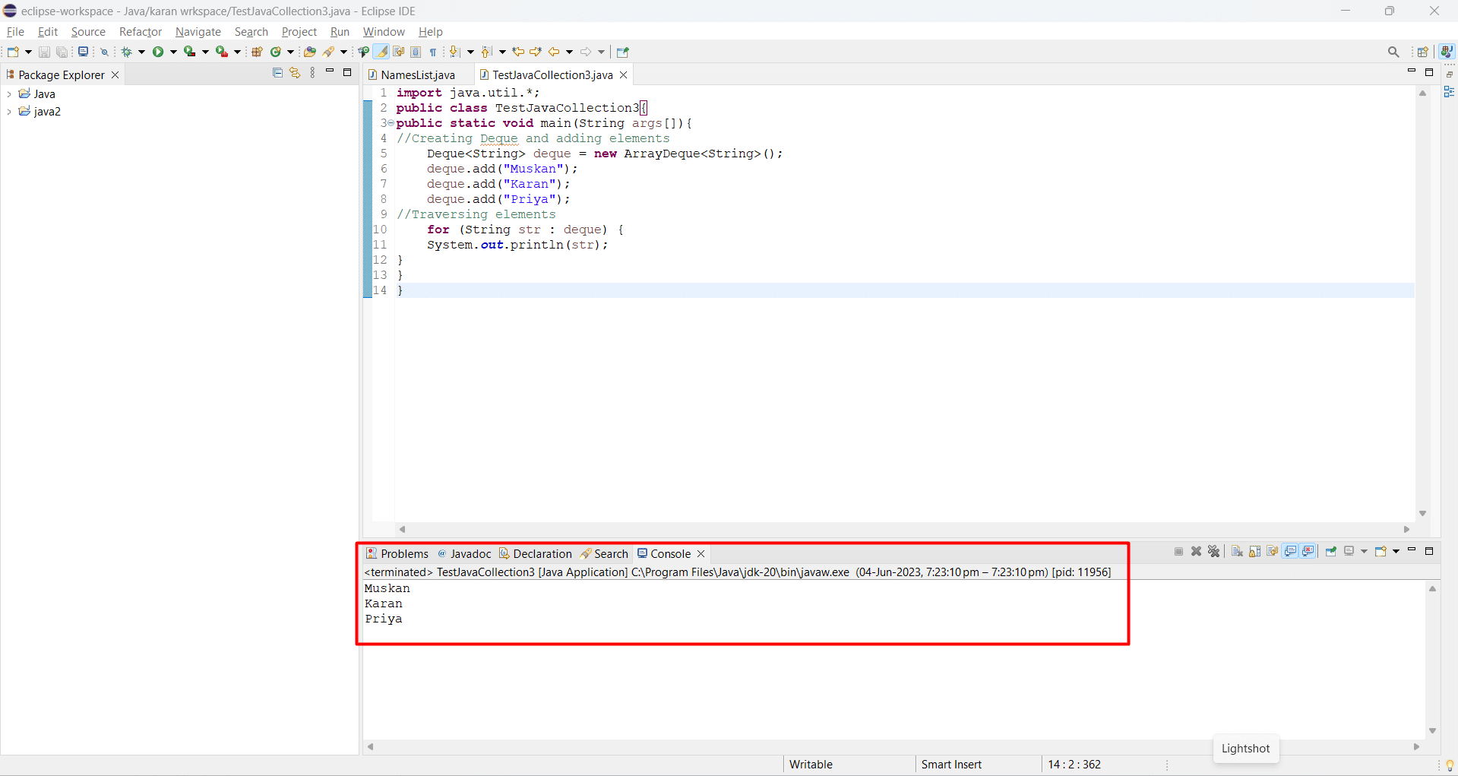Toggle console Word Wrap icon
This screenshot has height=776, width=1458.
pos(1273,551)
